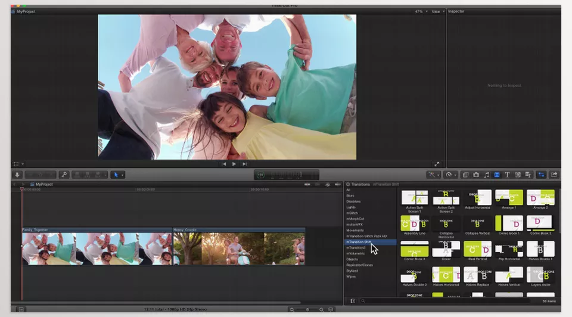Open the clip appearance options button

(x=331, y=310)
